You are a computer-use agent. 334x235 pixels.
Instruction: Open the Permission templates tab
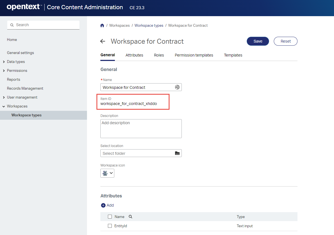[194, 55]
